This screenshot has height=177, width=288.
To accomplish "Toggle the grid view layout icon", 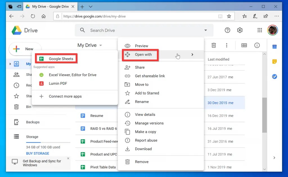I will point(244,45).
